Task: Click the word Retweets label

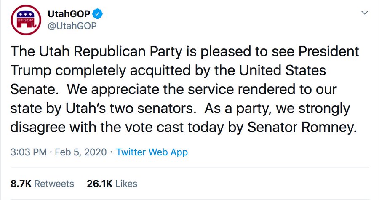Action: coord(54,184)
